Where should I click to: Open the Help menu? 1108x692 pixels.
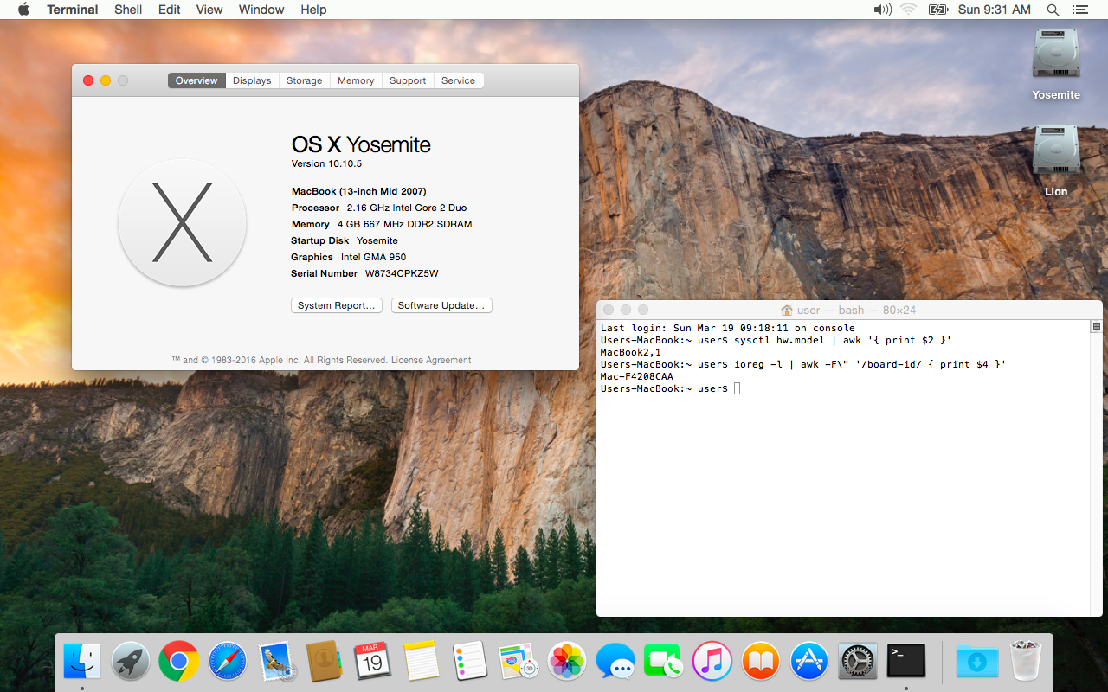click(x=313, y=10)
